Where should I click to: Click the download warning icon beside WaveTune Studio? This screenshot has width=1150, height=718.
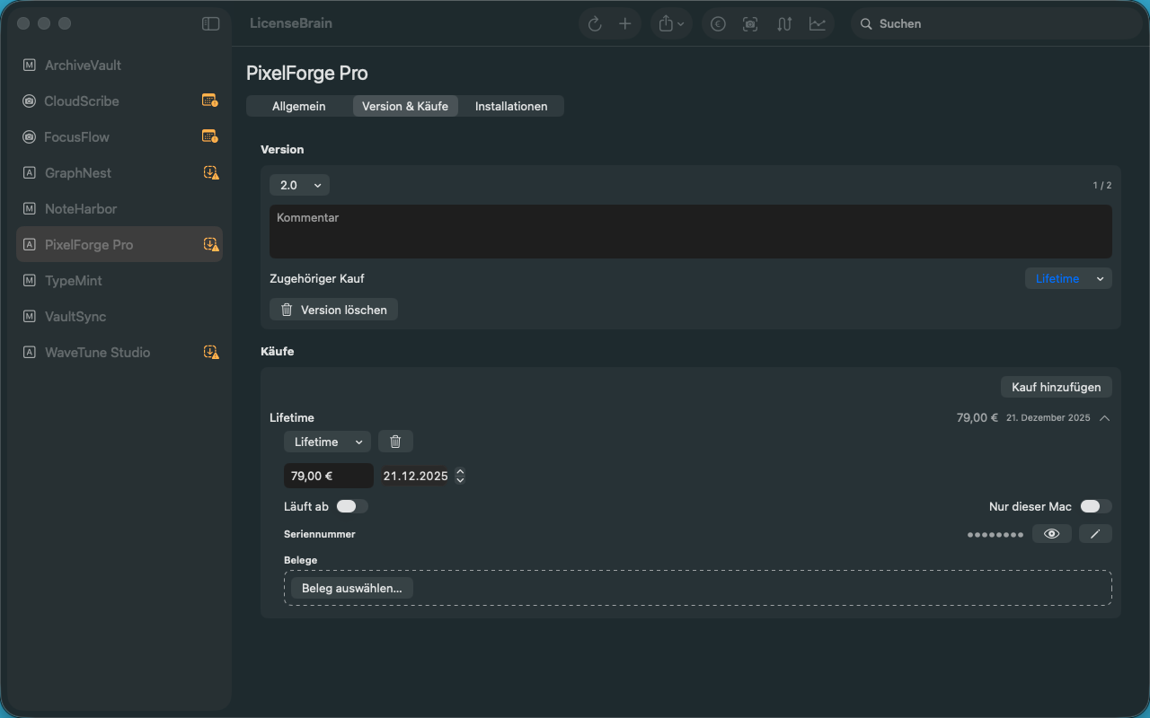211,352
